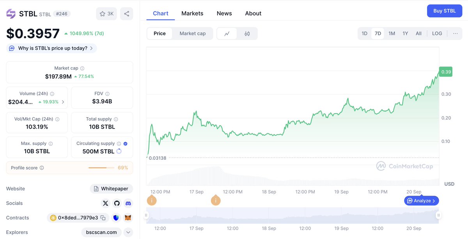Select the 1D time range

click(365, 33)
